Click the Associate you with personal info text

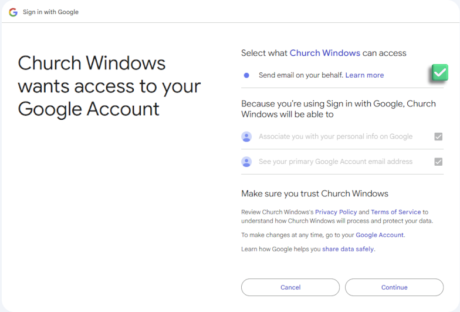click(336, 136)
